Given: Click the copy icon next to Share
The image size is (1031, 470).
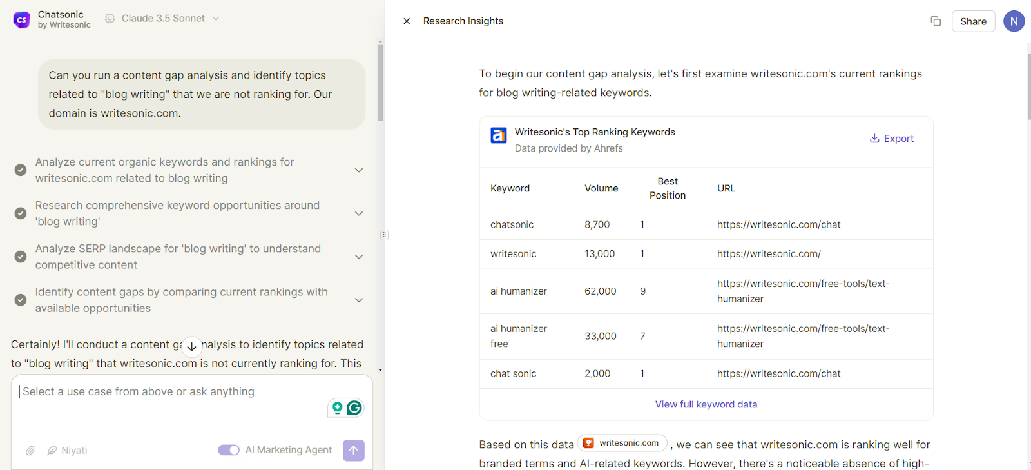Looking at the screenshot, I should tap(936, 21).
